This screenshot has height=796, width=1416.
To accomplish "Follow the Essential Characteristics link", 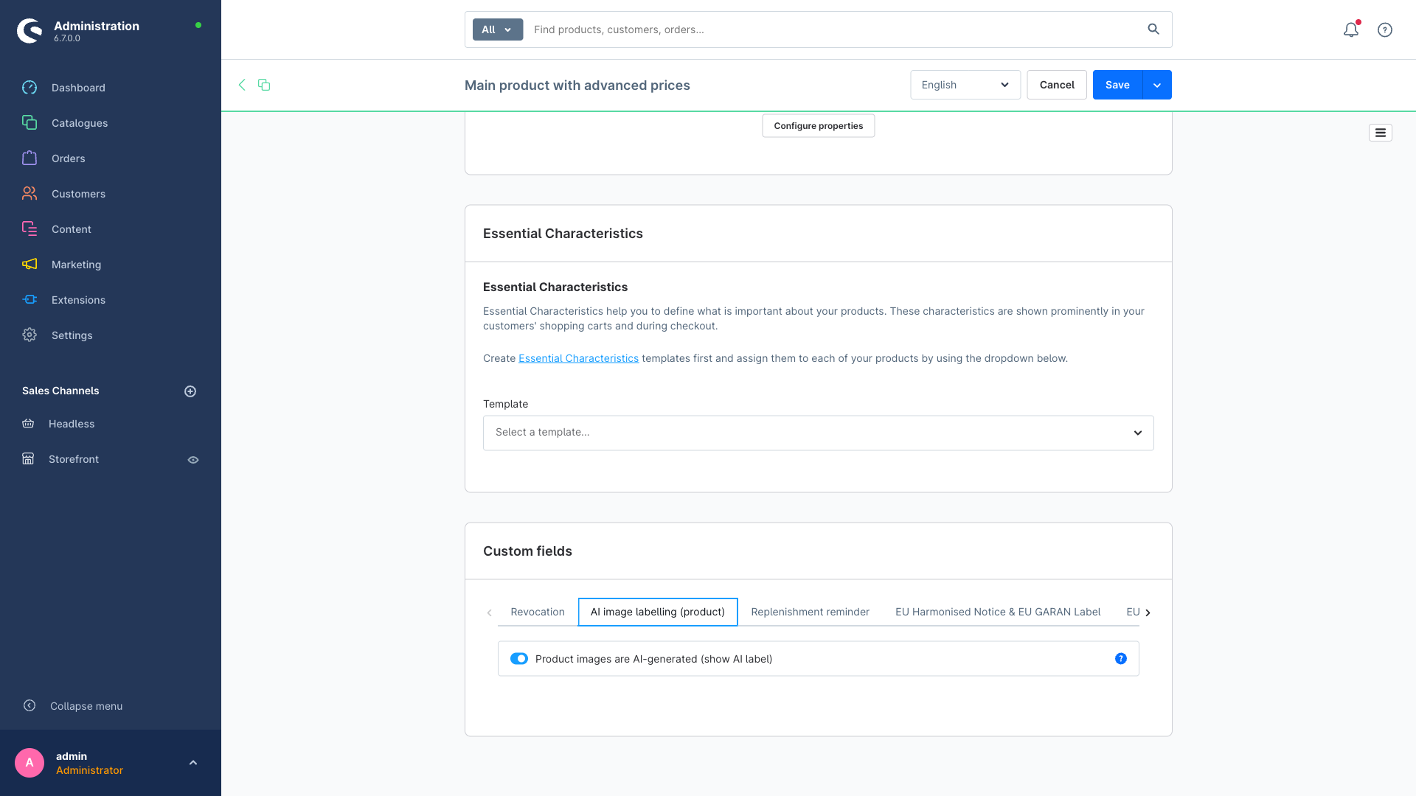I will (x=578, y=358).
